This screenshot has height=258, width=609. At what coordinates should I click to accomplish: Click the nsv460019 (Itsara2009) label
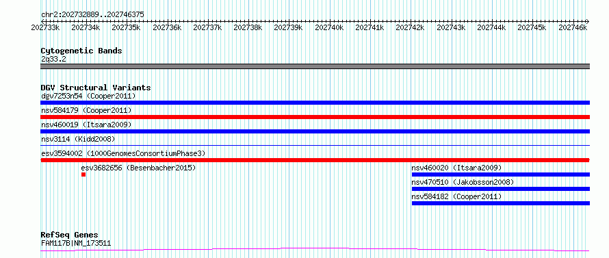click(x=86, y=125)
